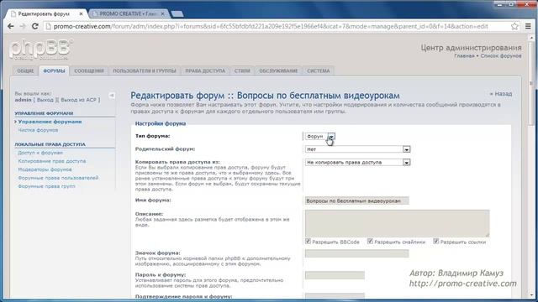Open Чистка форумов sidebar link

tap(38, 130)
